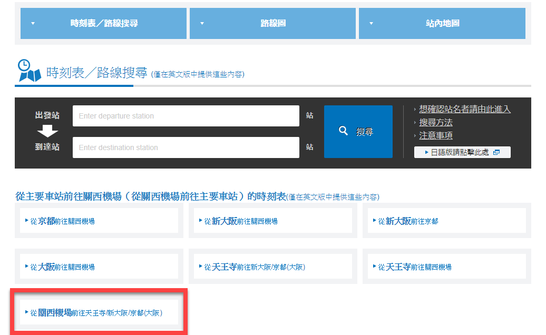This screenshot has width=546, height=335.
Task: Focus the Enter departure station field
Action: pos(186,116)
